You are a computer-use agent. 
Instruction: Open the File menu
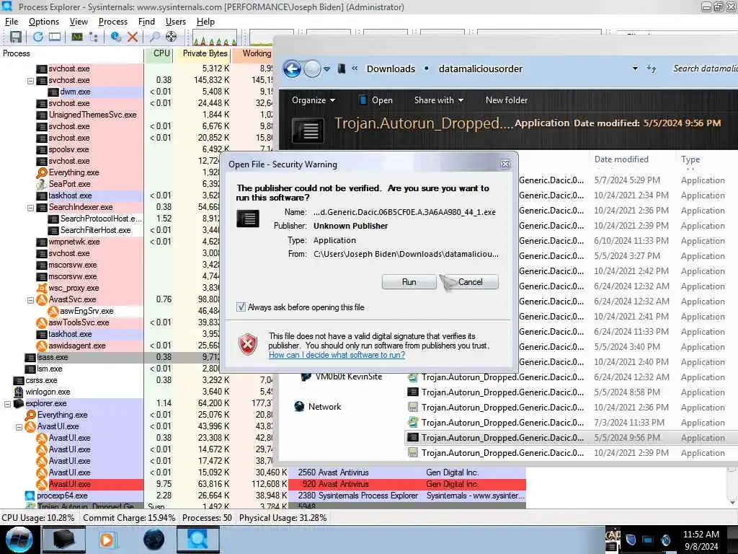[x=12, y=22]
